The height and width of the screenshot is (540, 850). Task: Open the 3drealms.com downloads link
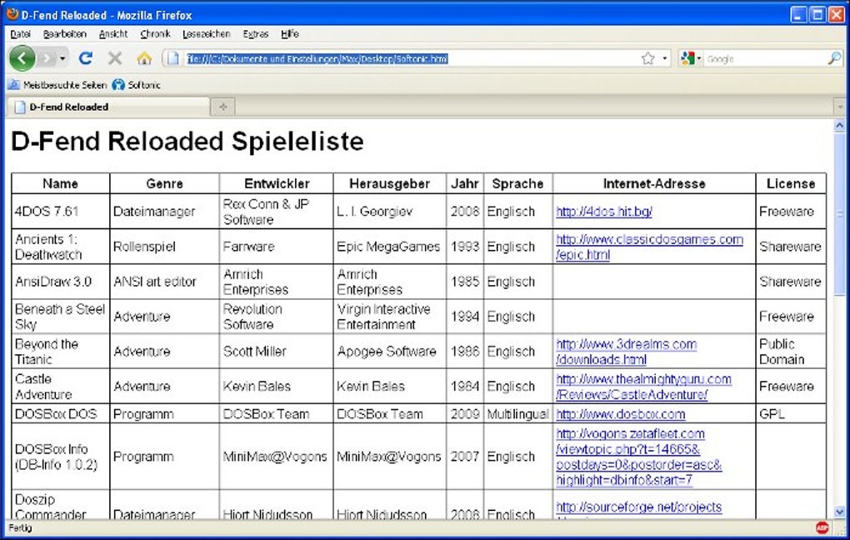tap(626, 352)
